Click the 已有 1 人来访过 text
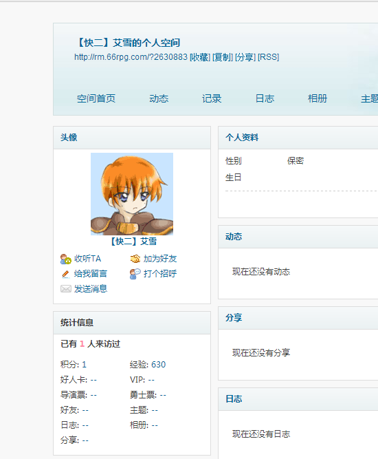Image resolution: width=378 pixels, height=459 pixels. point(90,344)
